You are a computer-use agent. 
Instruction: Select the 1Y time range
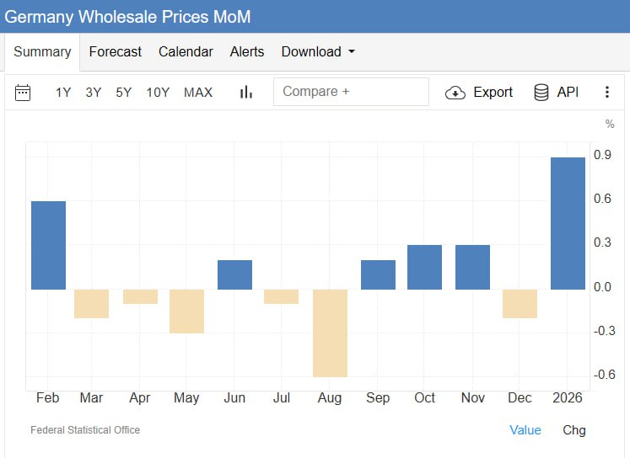pos(63,93)
